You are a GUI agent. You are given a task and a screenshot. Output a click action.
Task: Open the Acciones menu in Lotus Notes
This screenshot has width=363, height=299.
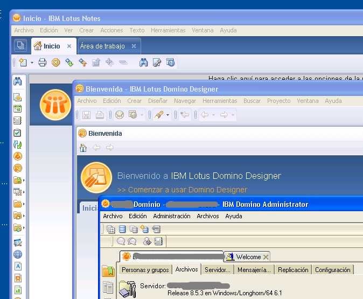click(111, 30)
